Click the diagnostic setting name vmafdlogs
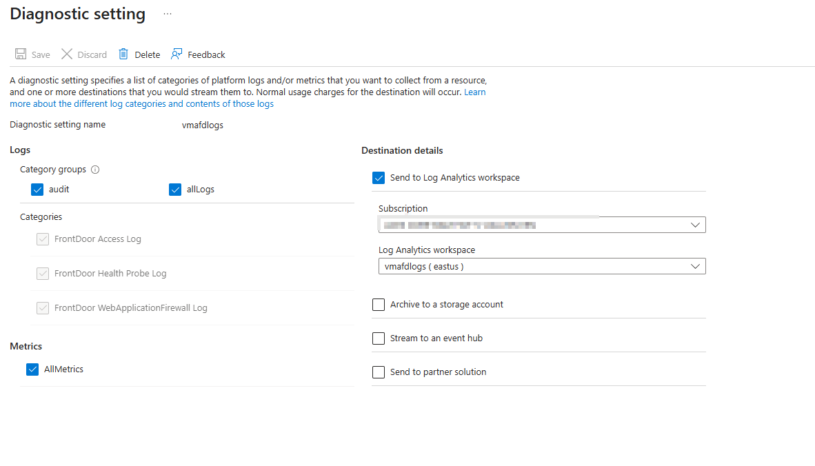This screenshot has width=815, height=466. coord(198,125)
